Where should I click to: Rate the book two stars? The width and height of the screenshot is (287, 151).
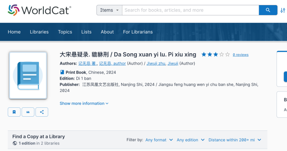pyautogui.click(x=210, y=54)
